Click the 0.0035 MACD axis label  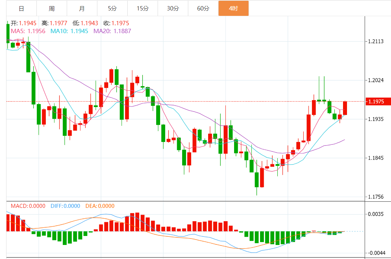tap(376, 214)
